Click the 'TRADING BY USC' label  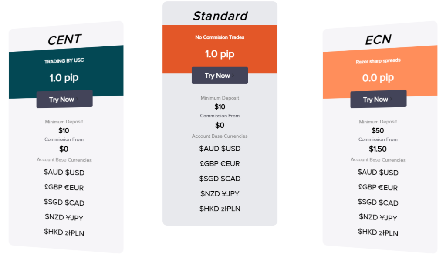[x=64, y=61]
